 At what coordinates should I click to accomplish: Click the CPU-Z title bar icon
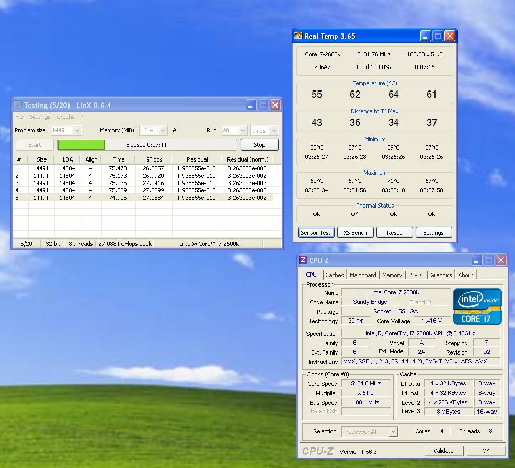[303, 260]
